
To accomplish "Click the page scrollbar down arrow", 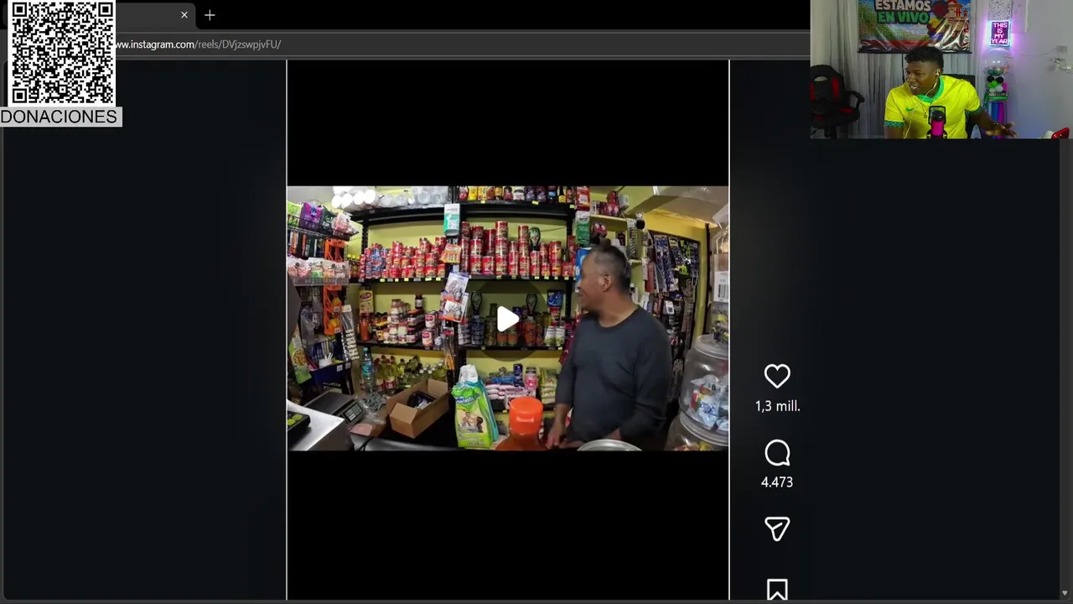I will 1065,594.
